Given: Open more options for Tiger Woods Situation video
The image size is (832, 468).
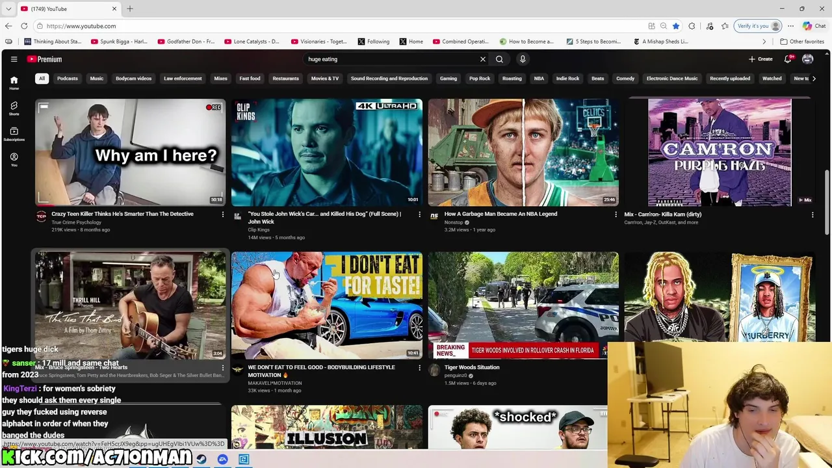Looking at the screenshot, I should point(616,368).
